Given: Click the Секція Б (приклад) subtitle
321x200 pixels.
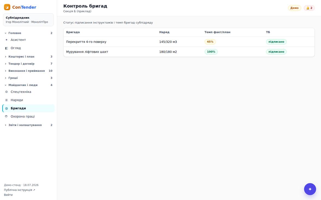Looking at the screenshot, I should point(77,11).
